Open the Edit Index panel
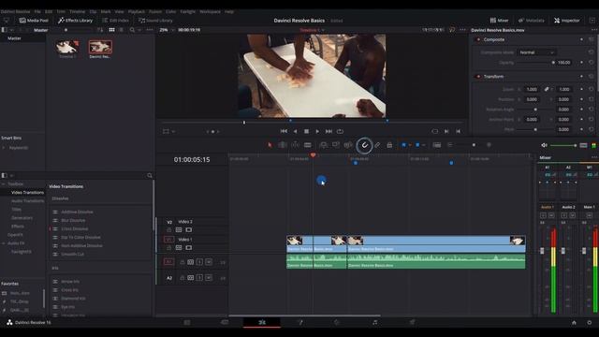 coord(115,21)
